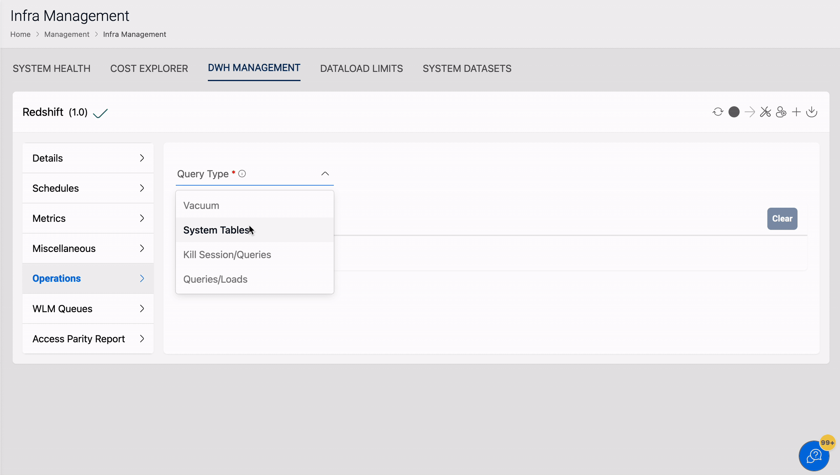Expand the Access Parity Report section

tap(88, 339)
